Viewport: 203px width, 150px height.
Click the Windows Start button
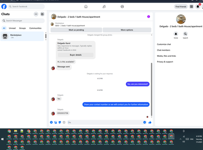[x=2, y=139]
